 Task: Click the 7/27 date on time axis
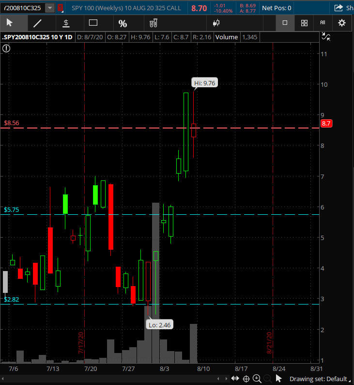click(x=128, y=369)
